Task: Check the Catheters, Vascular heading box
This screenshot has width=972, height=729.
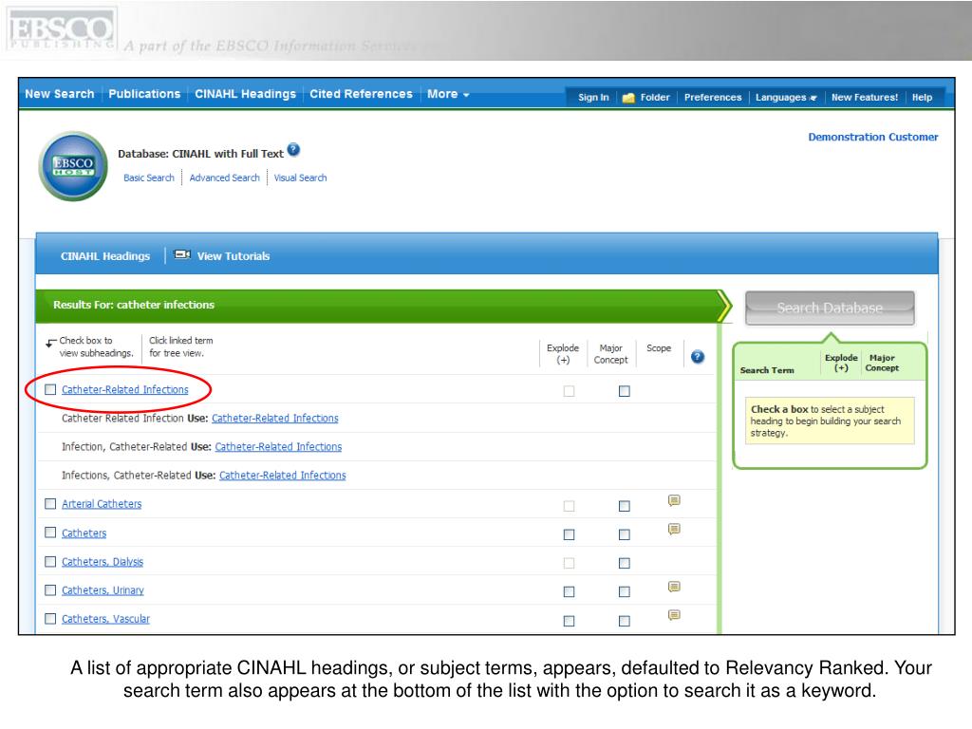Action: pyautogui.click(x=50, y=619)
